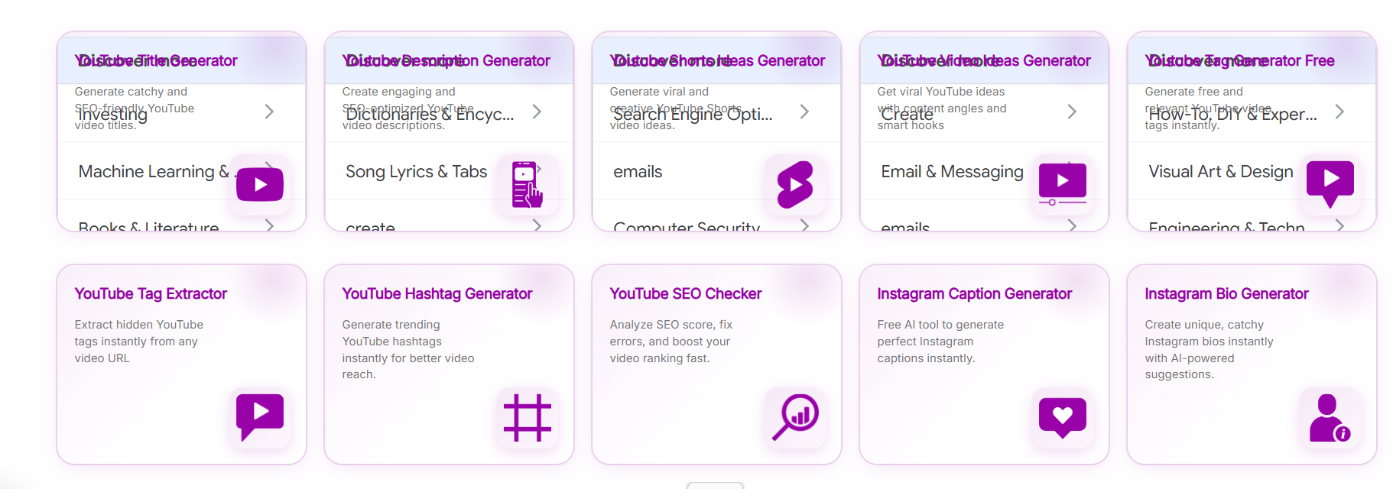This screenshot has height=489, width=1393.
Task: Open the YouTube SEO Checker title link
Action: (x=686, y=293)
